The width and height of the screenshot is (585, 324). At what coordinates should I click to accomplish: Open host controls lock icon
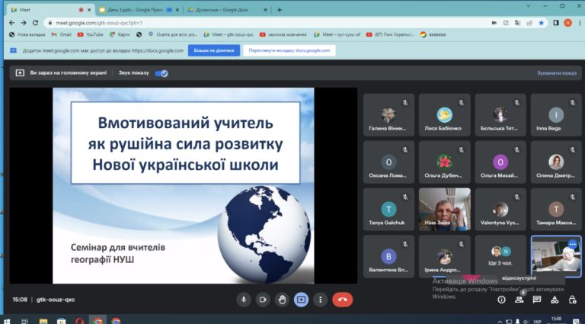click(572, 300)
